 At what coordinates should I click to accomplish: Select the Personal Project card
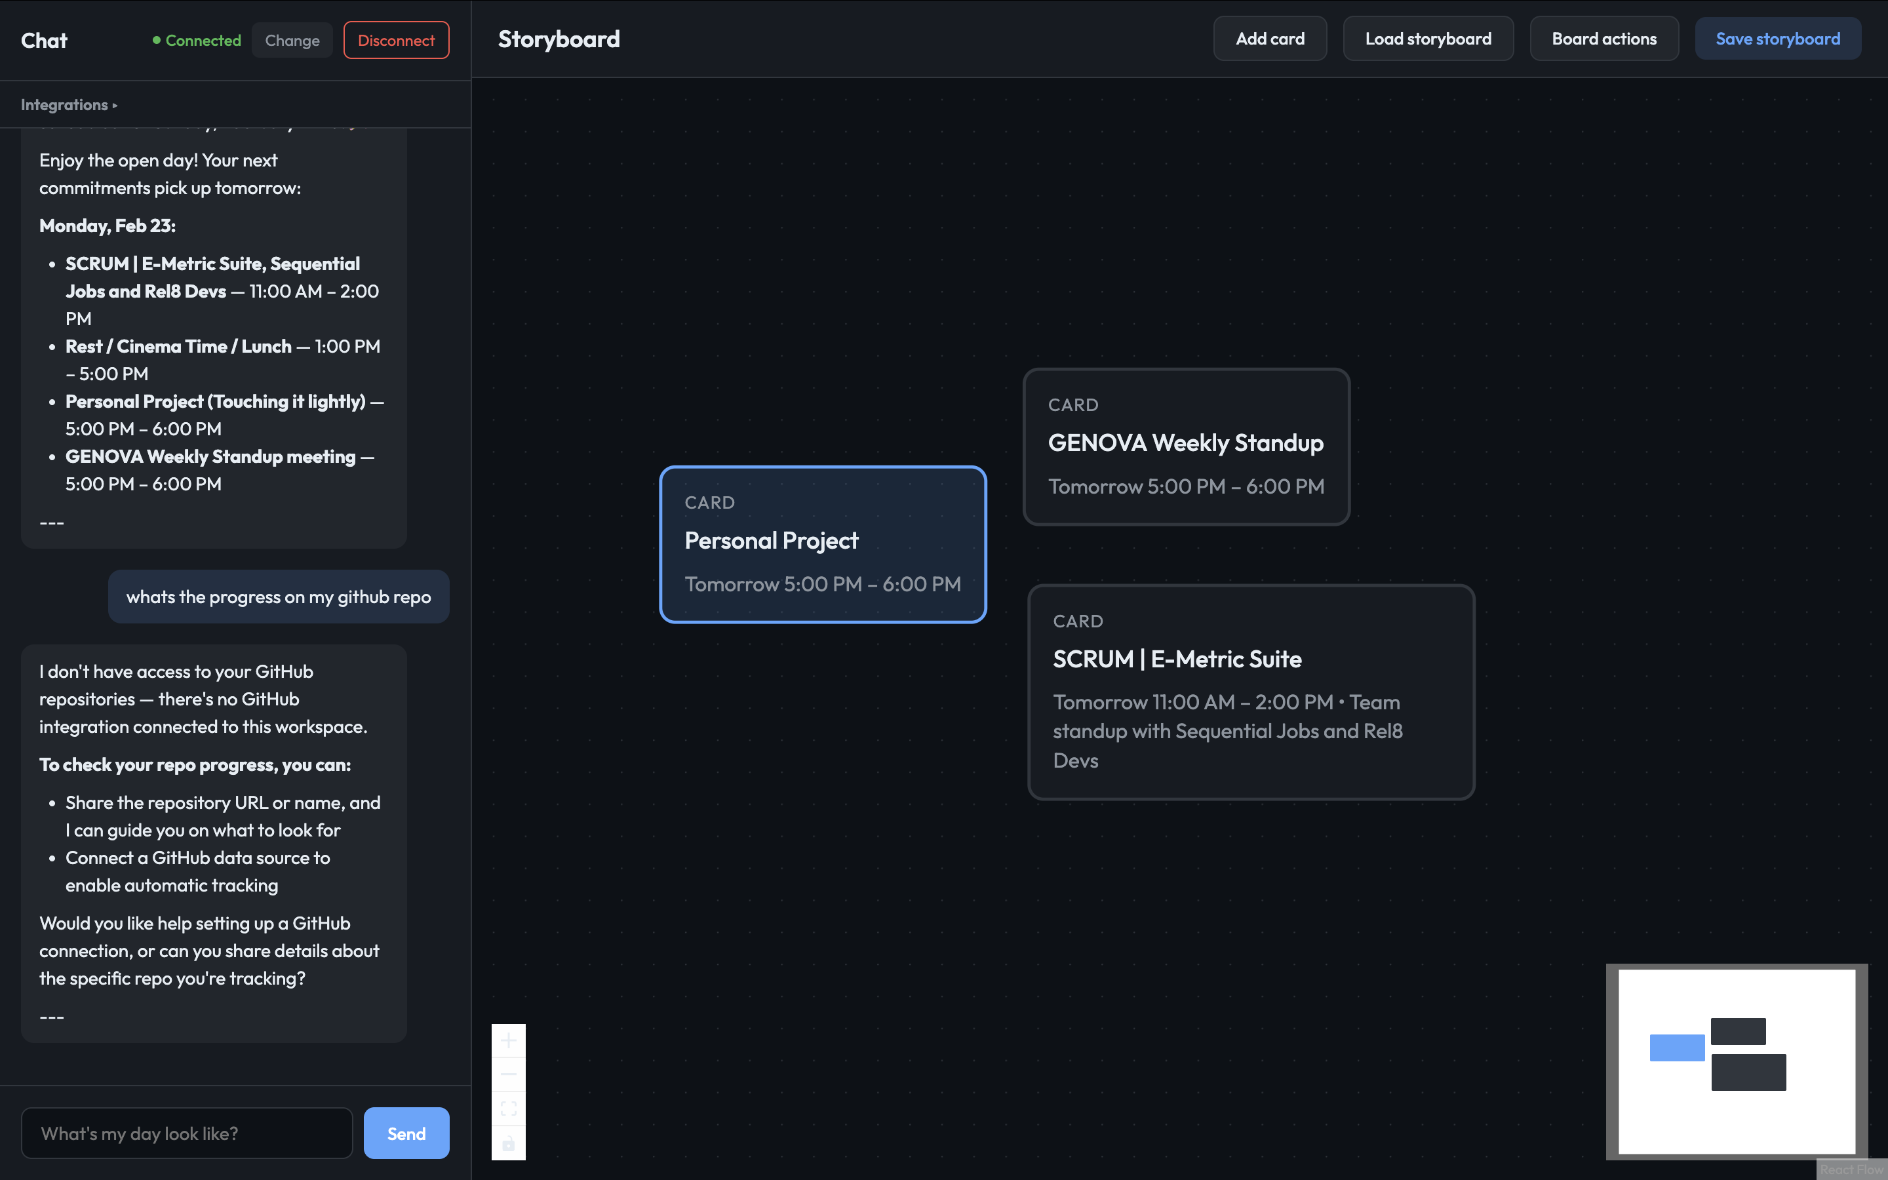point(822,544)
